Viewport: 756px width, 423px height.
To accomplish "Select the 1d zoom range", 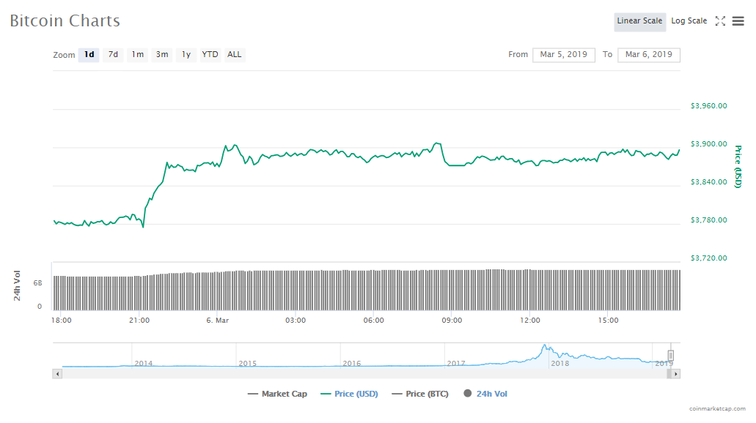I will (89, 55).
